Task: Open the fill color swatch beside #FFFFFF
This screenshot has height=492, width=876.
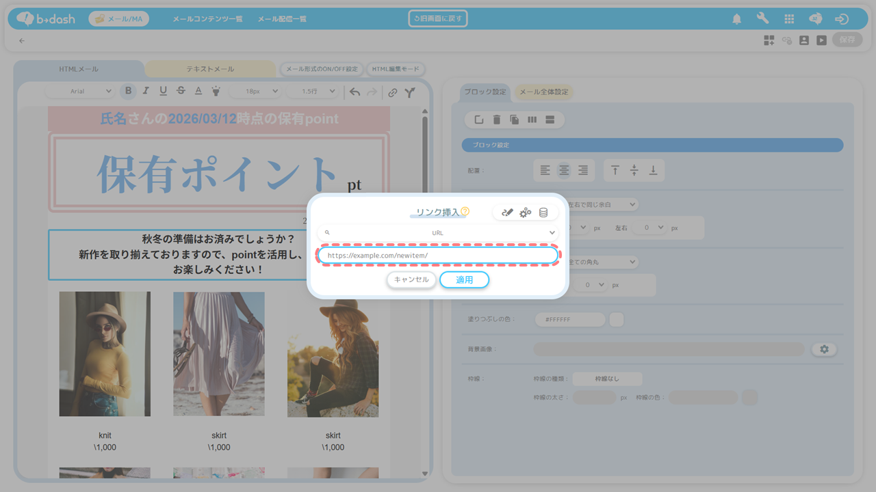Action: coord(617,319)
